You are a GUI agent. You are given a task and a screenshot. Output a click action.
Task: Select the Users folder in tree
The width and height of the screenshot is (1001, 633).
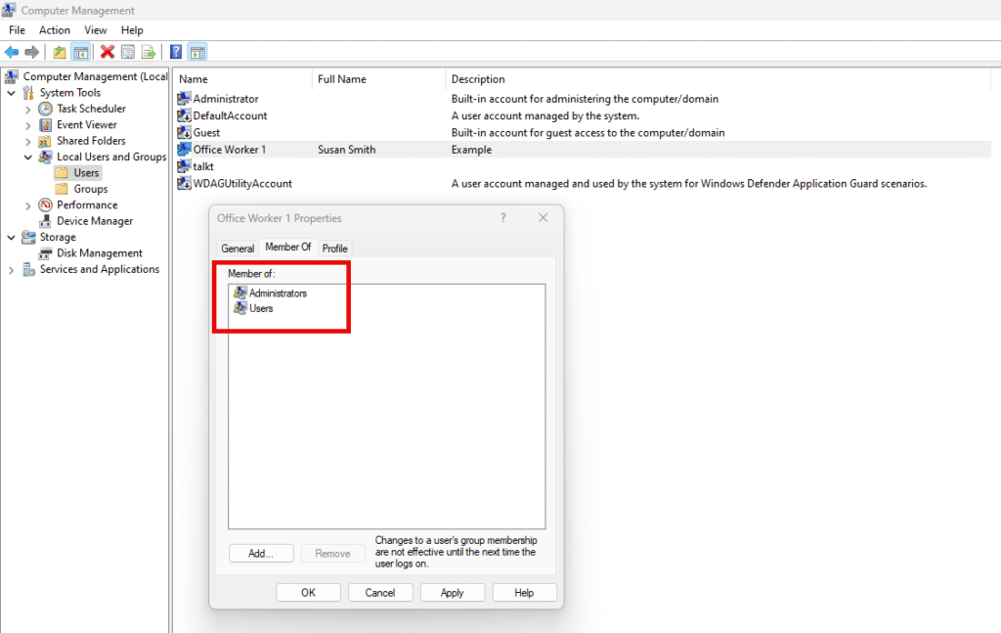[78, 173]
